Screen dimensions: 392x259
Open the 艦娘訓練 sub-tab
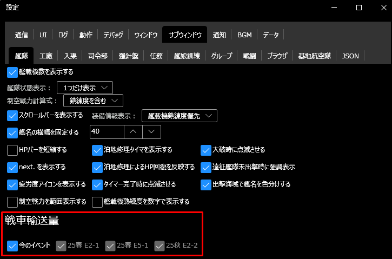click(x=187, y=56)
